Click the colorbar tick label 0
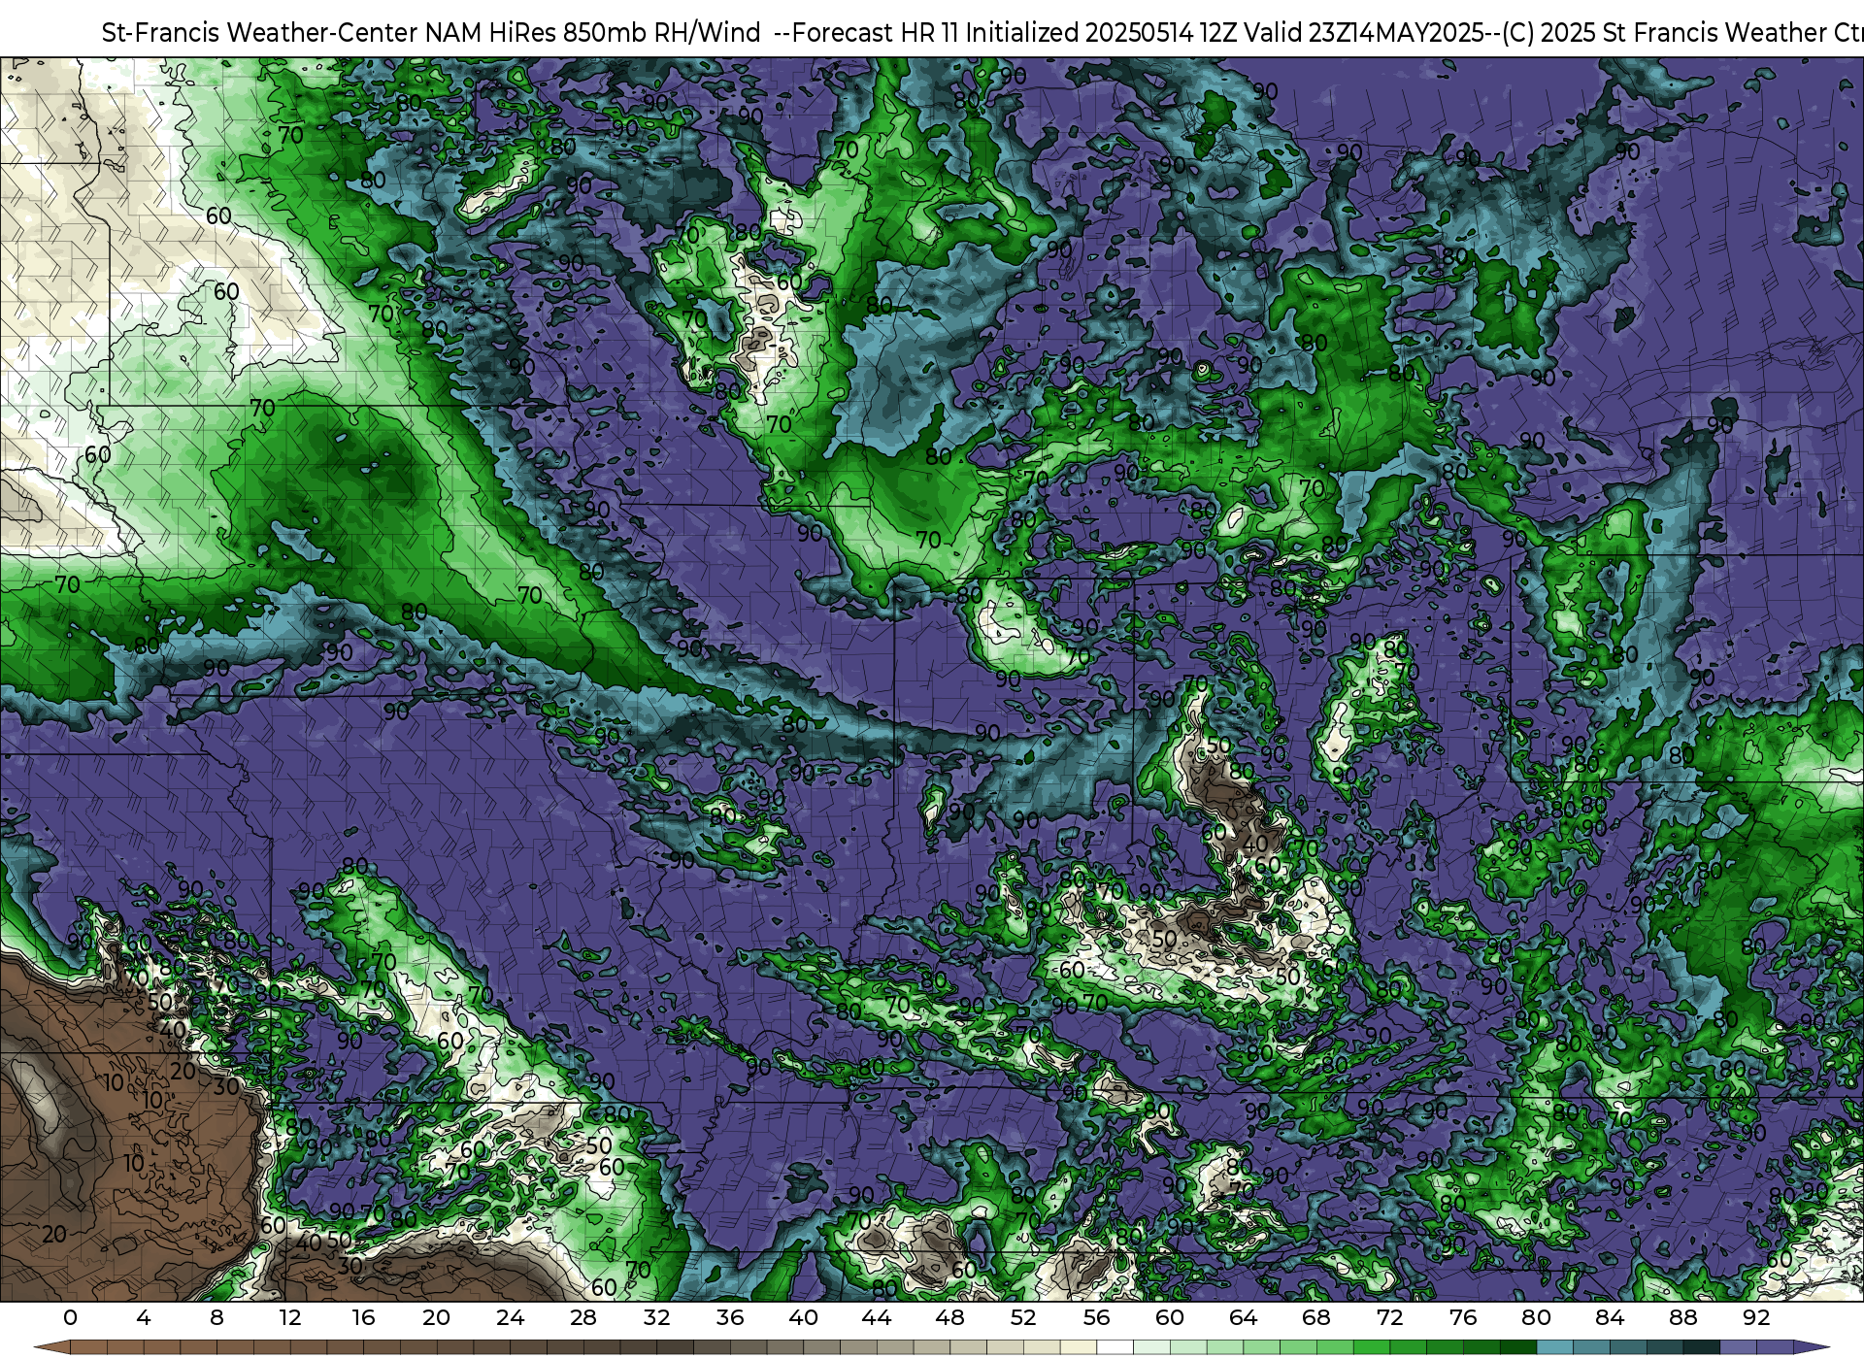The image size is (1864, 1359). point(70,1318)
